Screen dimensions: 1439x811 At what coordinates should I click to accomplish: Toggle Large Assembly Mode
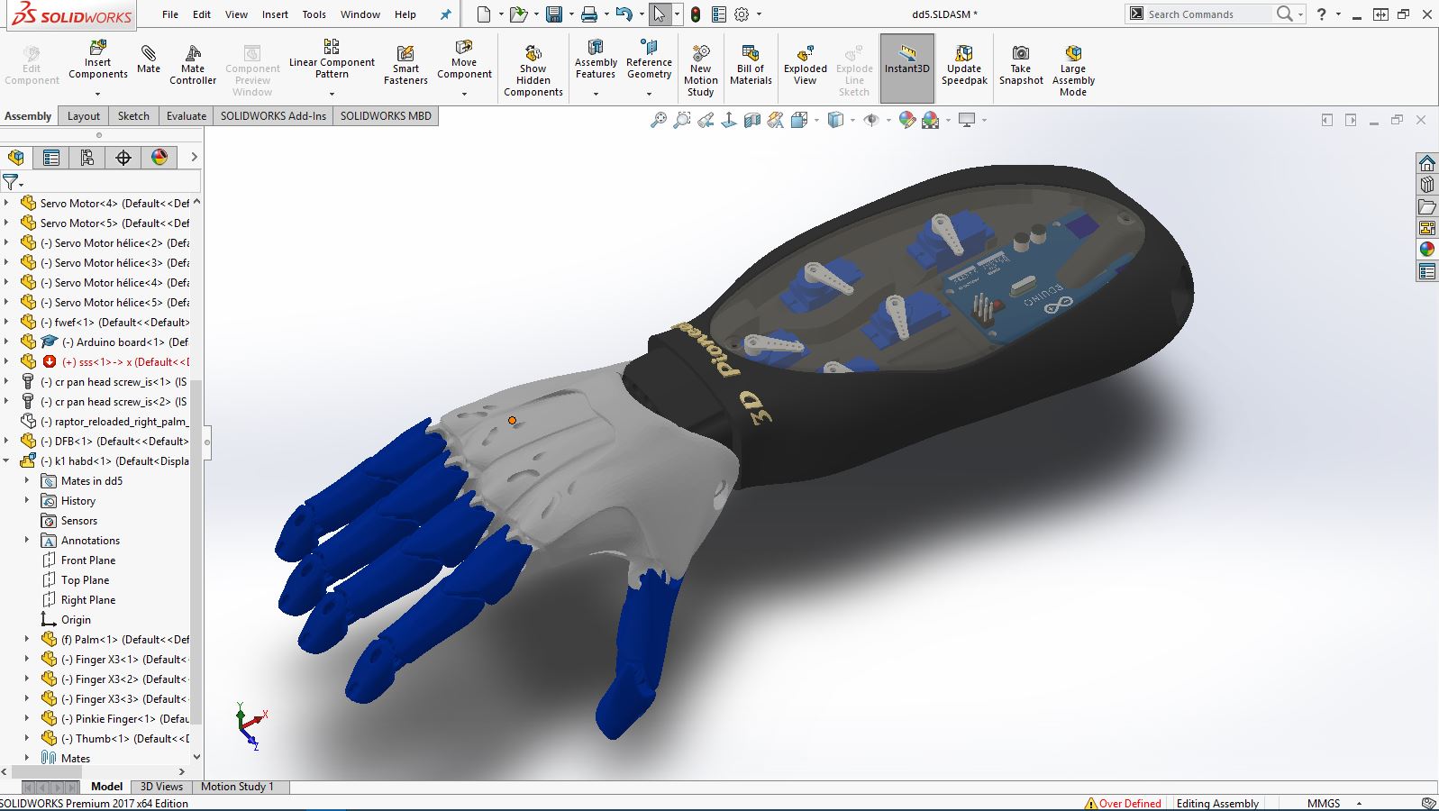pos(1072,70)
